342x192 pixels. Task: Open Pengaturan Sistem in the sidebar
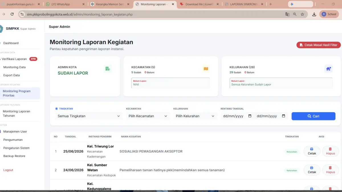[x=16, y=148]
